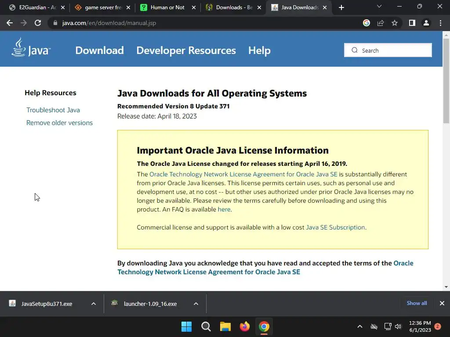Open the clock showing 12:36 PM
This screenshot has width=450, height=337.
pos(420,326)
